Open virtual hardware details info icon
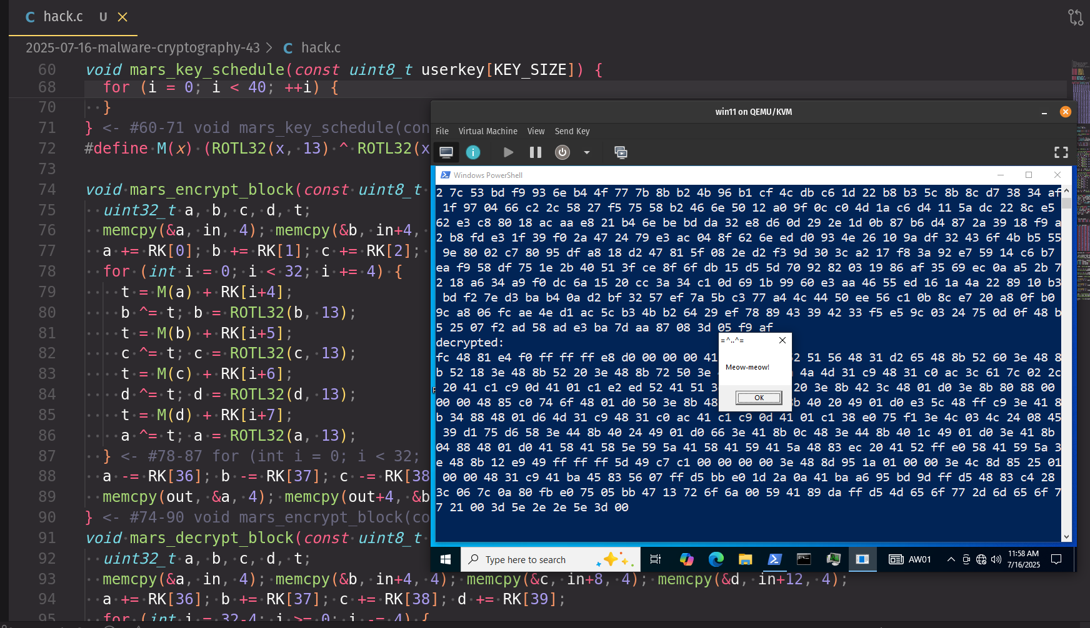The height and width of the screenshot is (628, 1090). (x=473, y=152)
